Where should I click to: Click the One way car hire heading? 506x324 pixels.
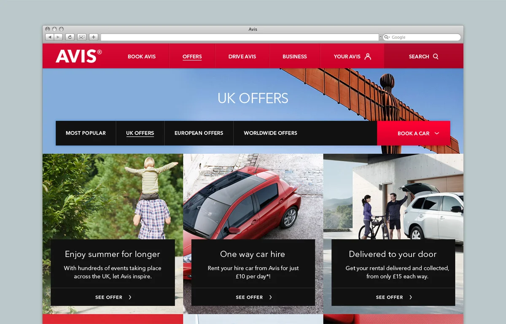[253, 254]
